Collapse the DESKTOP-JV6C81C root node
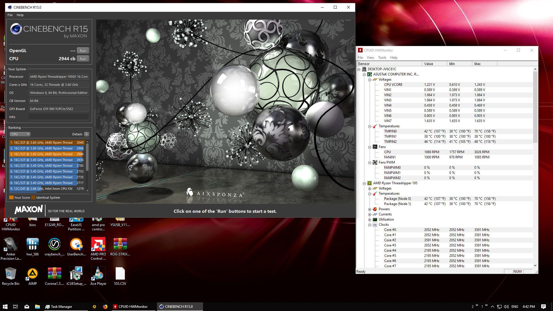 point(359,69)
